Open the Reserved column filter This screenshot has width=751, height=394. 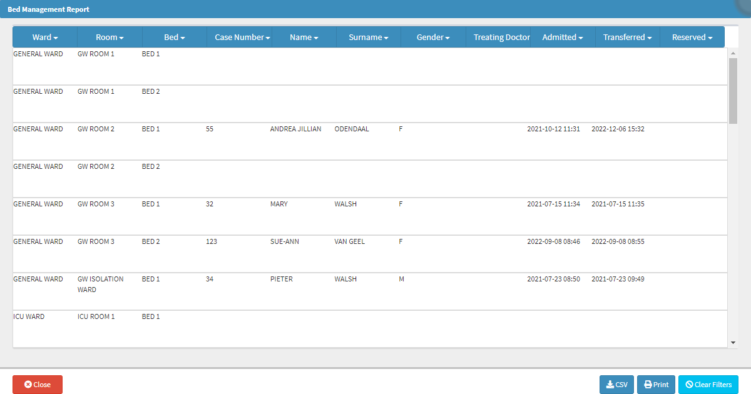coord(692,38)
